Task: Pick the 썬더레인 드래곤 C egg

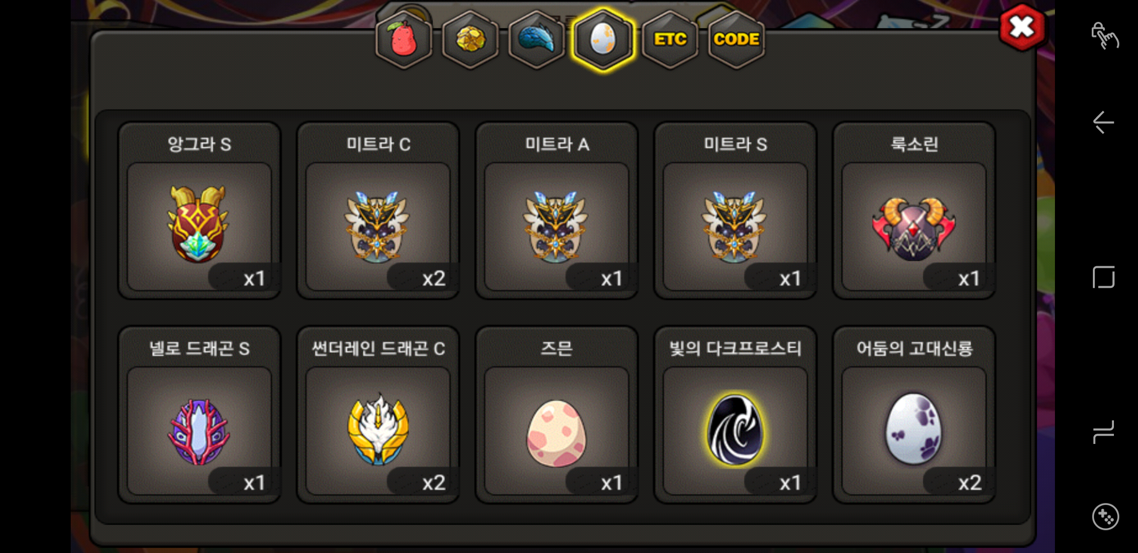Action: pos(378,415)
